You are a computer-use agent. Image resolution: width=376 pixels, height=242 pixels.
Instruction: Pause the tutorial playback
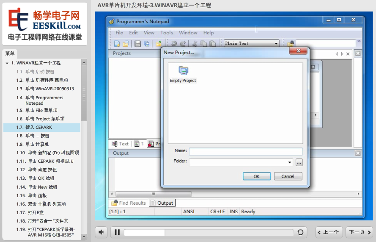pos(117,232)
